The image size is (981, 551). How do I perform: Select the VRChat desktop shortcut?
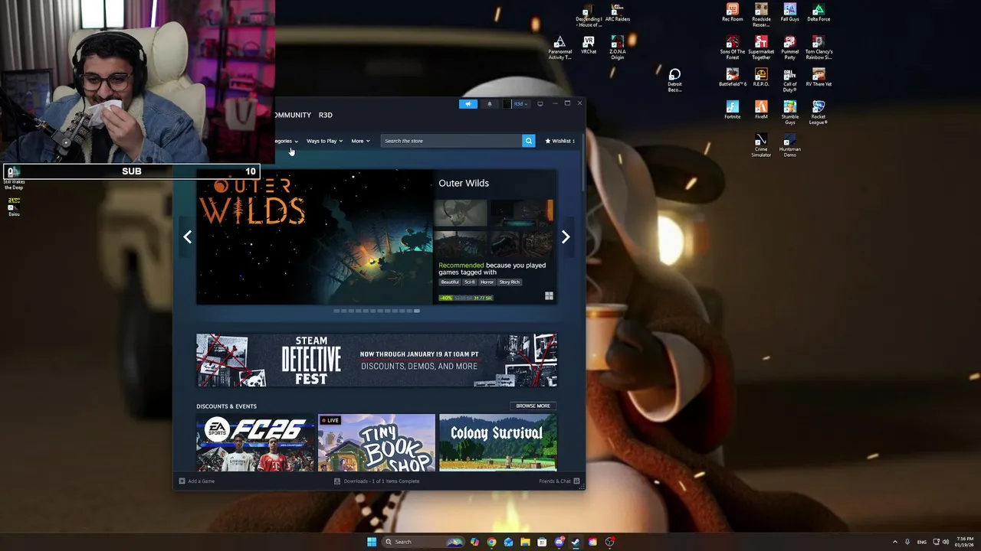click(589, 45)
